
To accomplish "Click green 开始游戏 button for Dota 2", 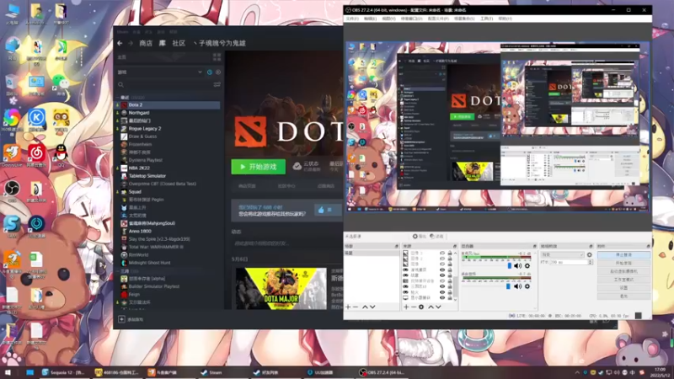I will [x=259, y=167].
